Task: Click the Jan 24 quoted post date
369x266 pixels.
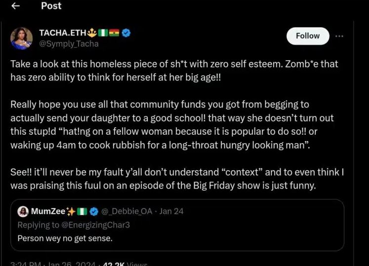Action: pos(171,211)
